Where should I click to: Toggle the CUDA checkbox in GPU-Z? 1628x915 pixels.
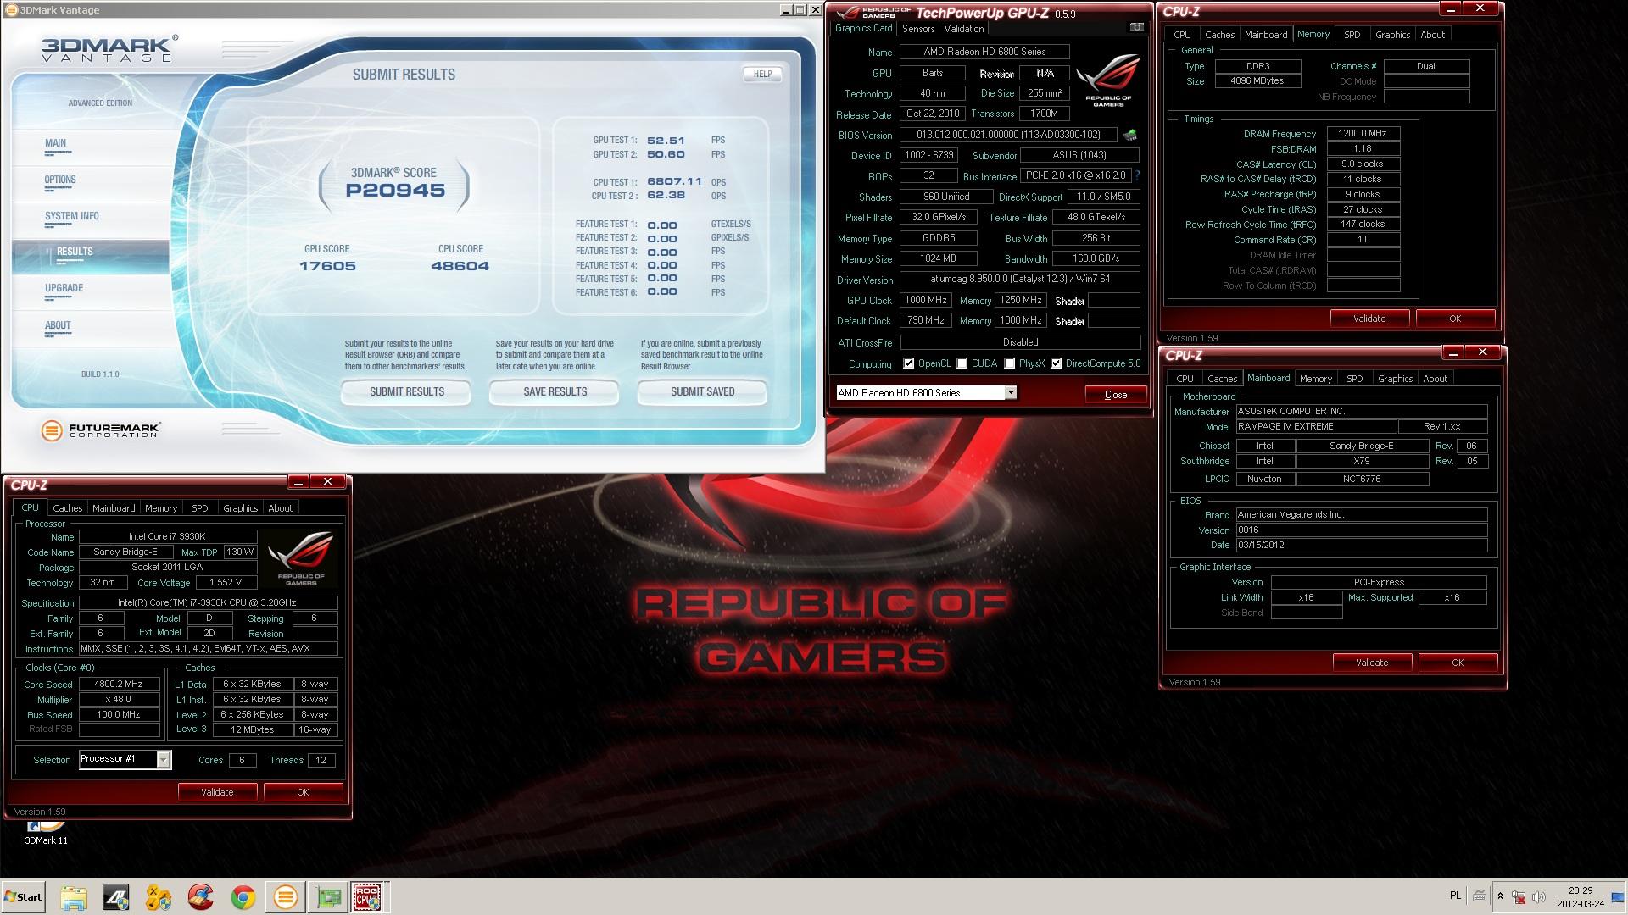click(x=962, y=363)
